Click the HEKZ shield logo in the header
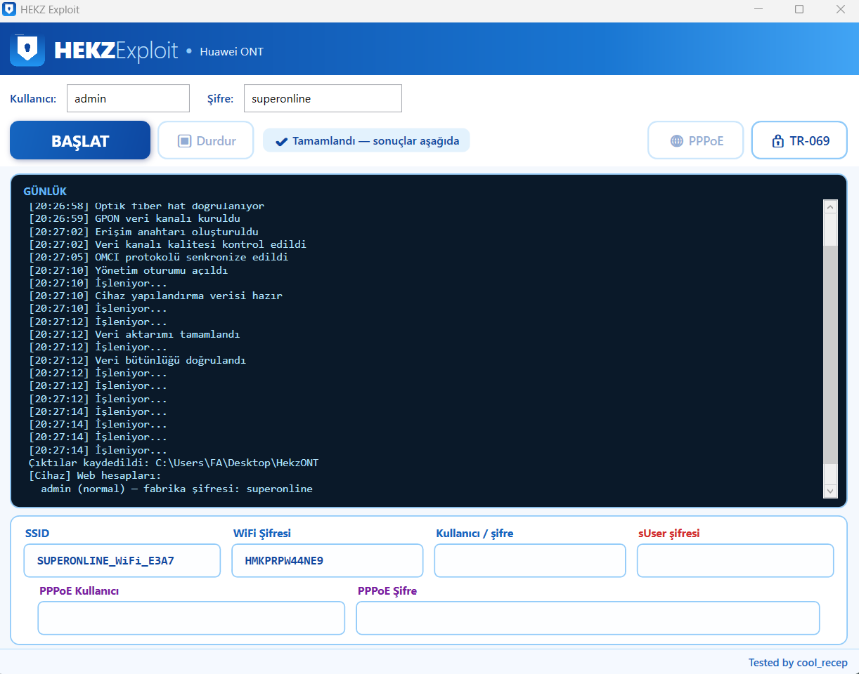859x674 pixels. 27,50
